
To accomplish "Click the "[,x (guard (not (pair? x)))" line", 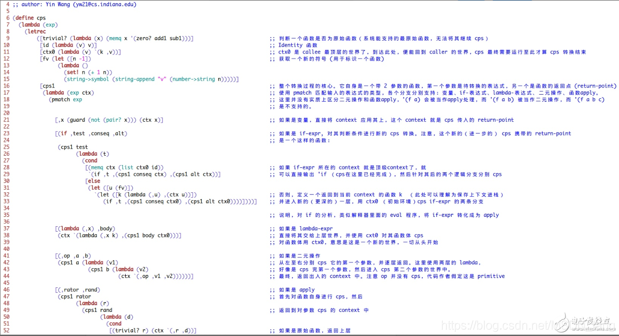I will (x=109, y=120).
